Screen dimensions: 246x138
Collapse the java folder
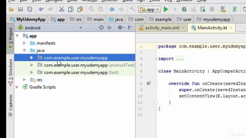coord(24,50)
